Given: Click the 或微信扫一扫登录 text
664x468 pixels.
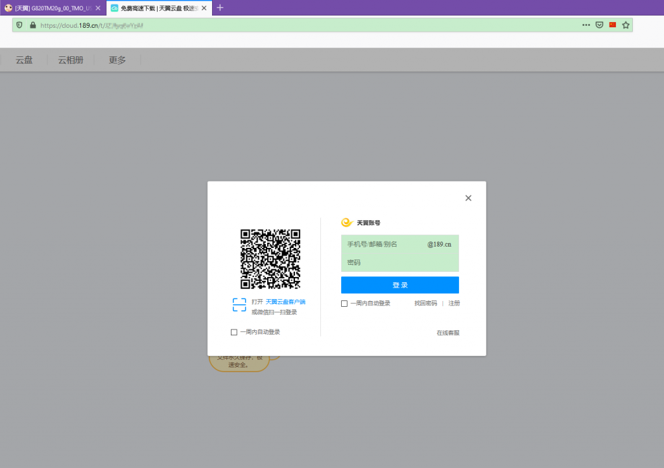Looking at the screenshot, I should pyautogui.click(x=274, y=312).
